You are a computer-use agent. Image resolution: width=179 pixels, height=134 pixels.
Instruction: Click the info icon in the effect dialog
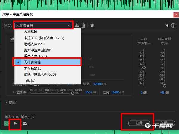click(173, 25)
